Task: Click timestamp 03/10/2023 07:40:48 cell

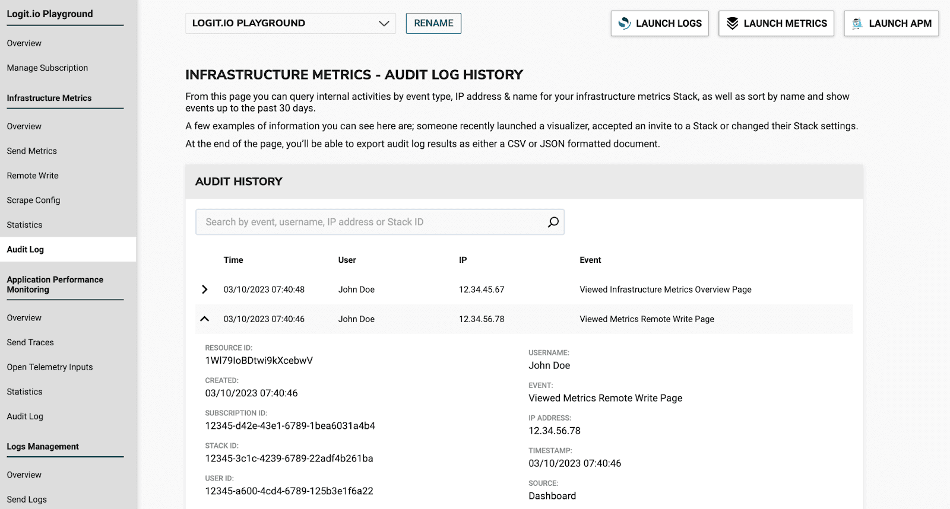Action: [264, 290]
